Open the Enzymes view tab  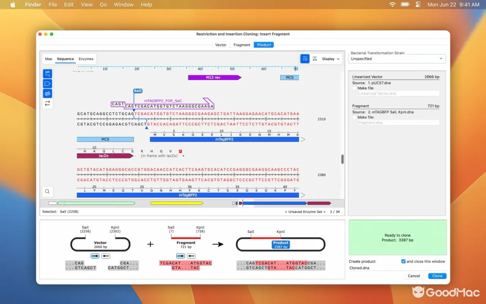click(86, 59)
